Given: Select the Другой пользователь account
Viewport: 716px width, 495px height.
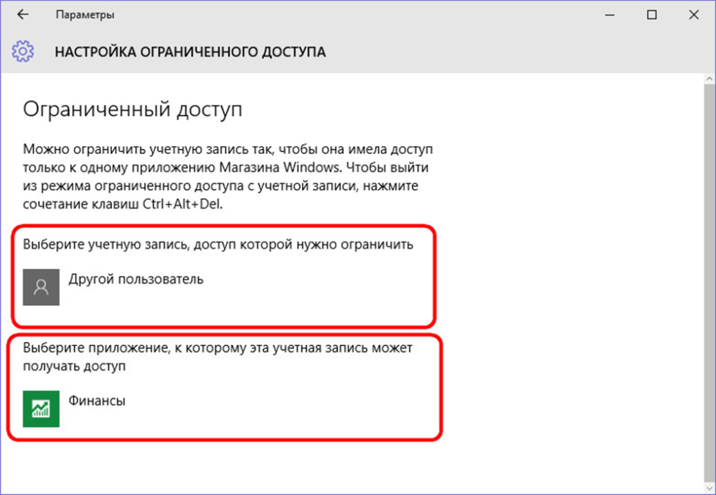Looking at the screenshot, I should point(136,280).
